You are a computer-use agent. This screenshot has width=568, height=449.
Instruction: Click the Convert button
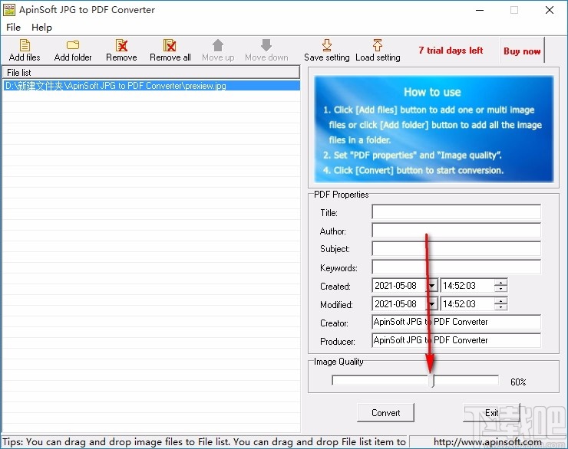(385, 413)
